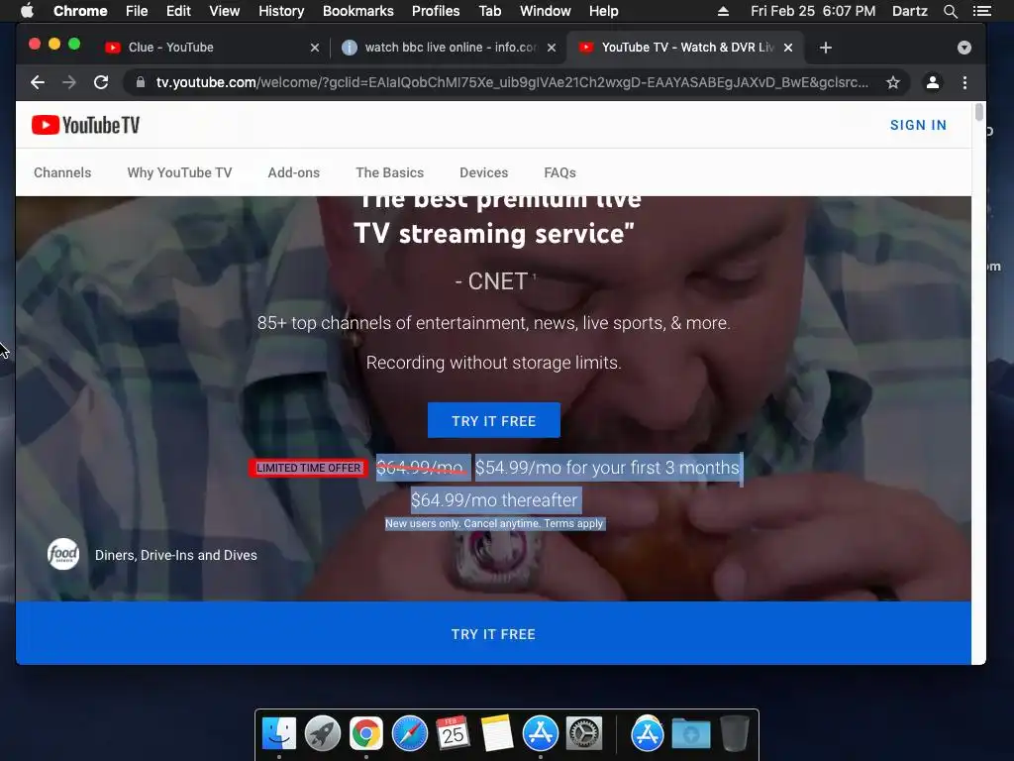
Task: Open the macOS Window menu
Action: 546,11
